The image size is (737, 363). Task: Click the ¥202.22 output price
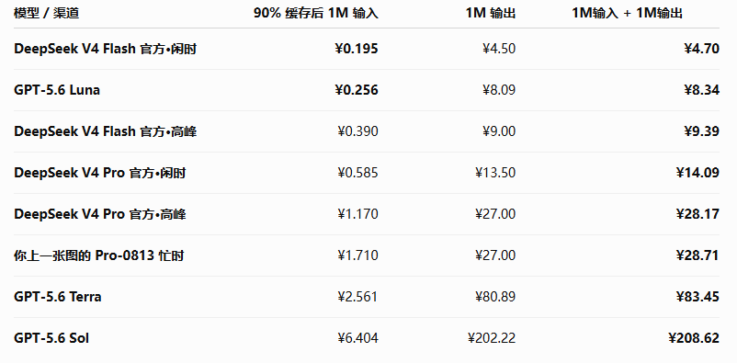[492, 338]
